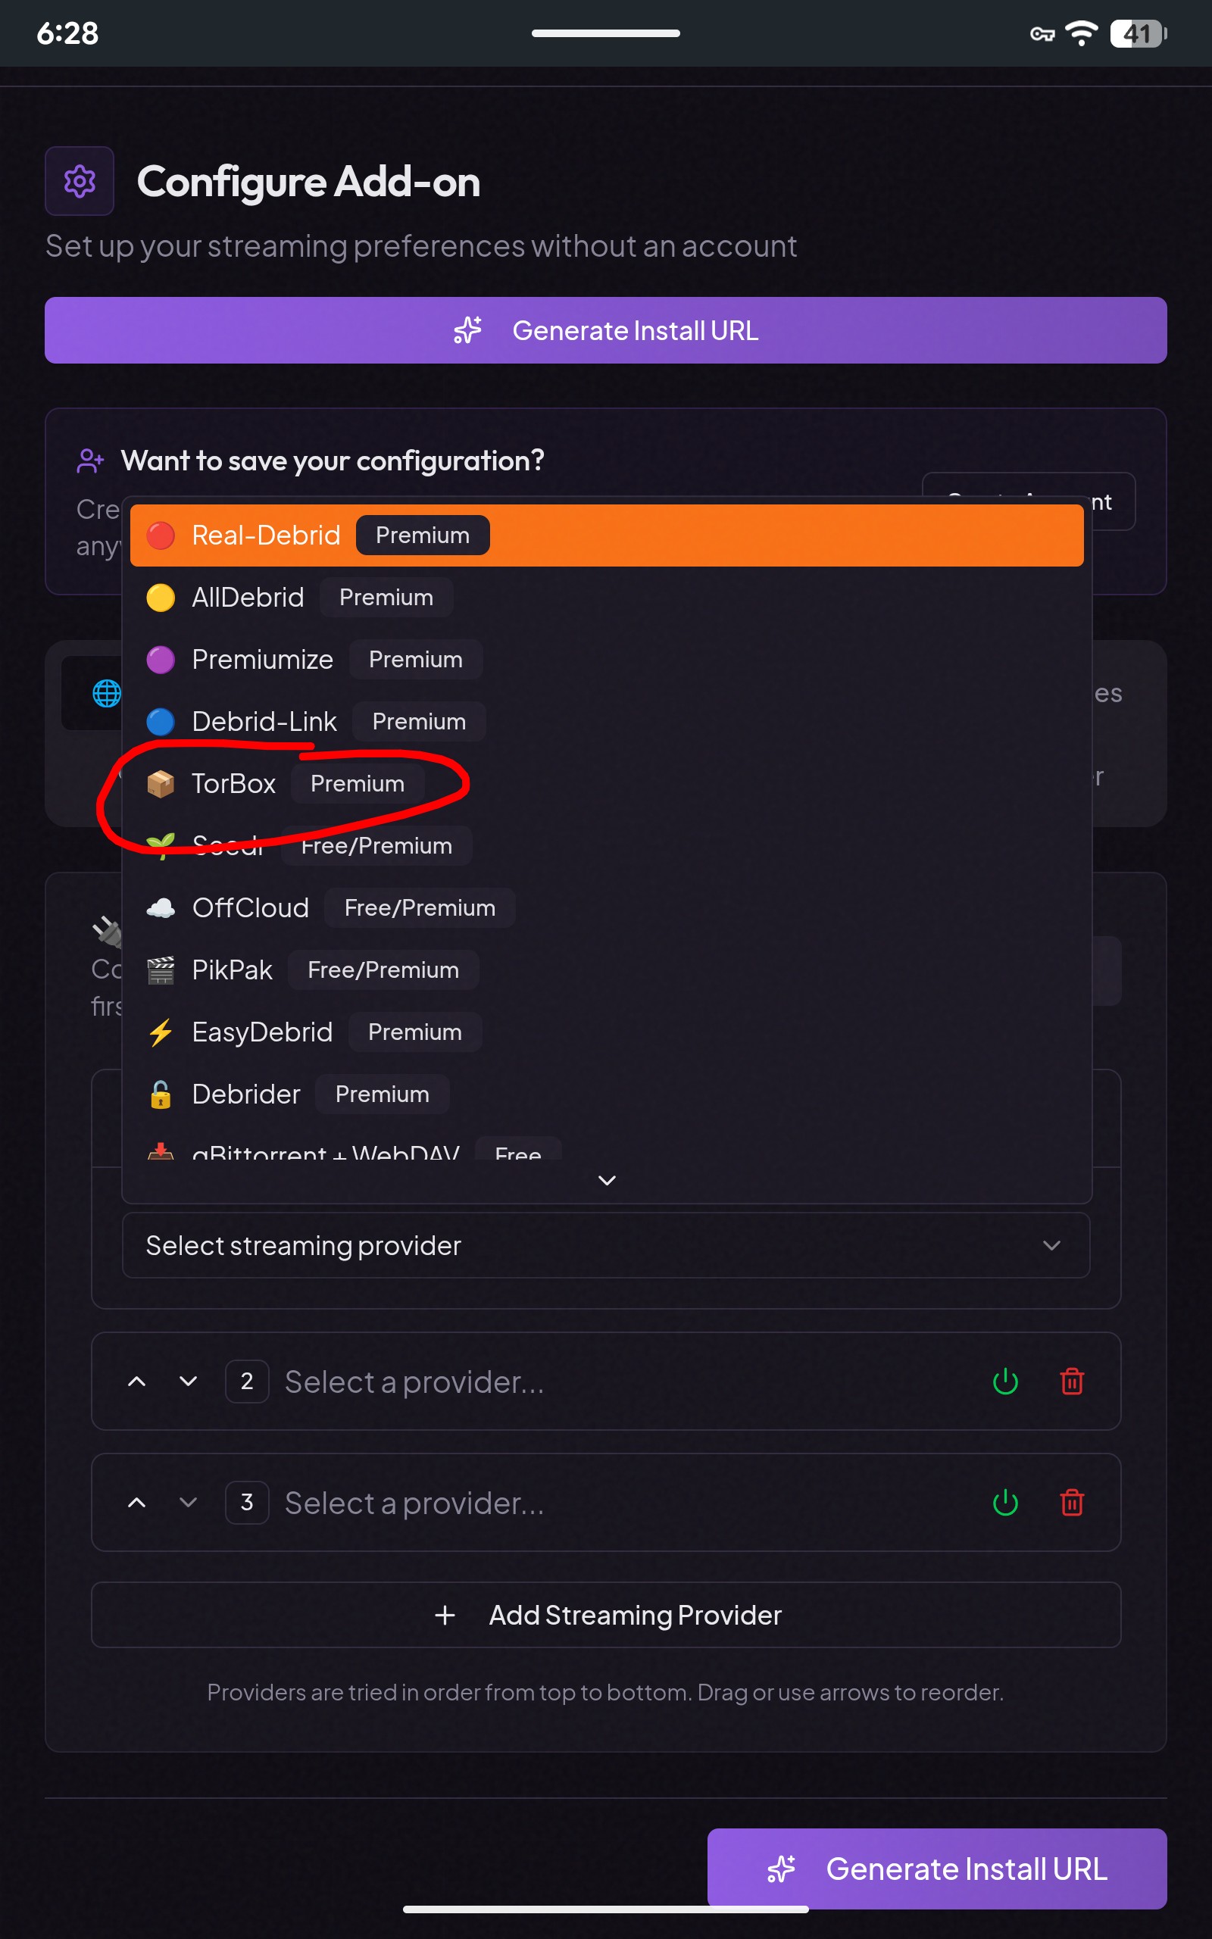The height and width of the screenshot is (1939, 1212).
Task: Move provider 2 down with arrow
Action: [x=189, y=1382]
